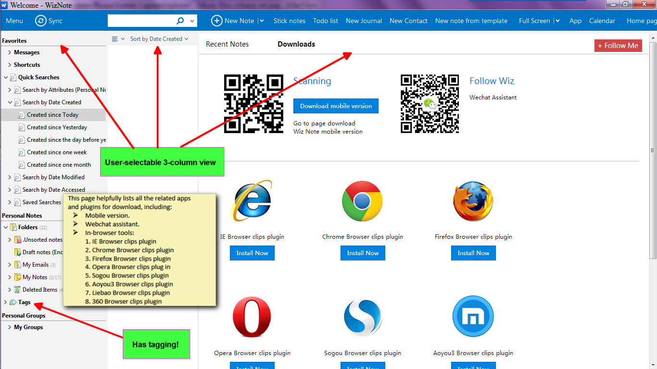Click the Follow Me button
The height and width of the screenshot is (369, 657).
tap(618, 46)
